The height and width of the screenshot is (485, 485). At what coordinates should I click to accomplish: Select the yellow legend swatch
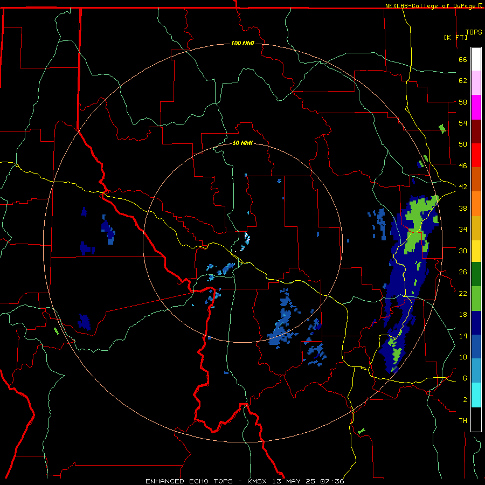pyautogui.click(x=476, y=251)
